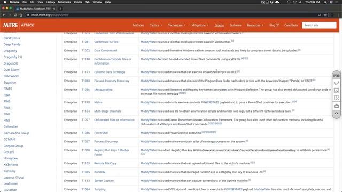342x192 pixels.
Task: Select Gamaredon Group in the sidebar
Action: (17, 133)
